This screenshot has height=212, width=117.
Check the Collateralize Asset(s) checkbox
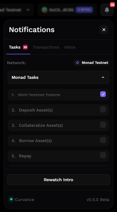click(103, 125)
